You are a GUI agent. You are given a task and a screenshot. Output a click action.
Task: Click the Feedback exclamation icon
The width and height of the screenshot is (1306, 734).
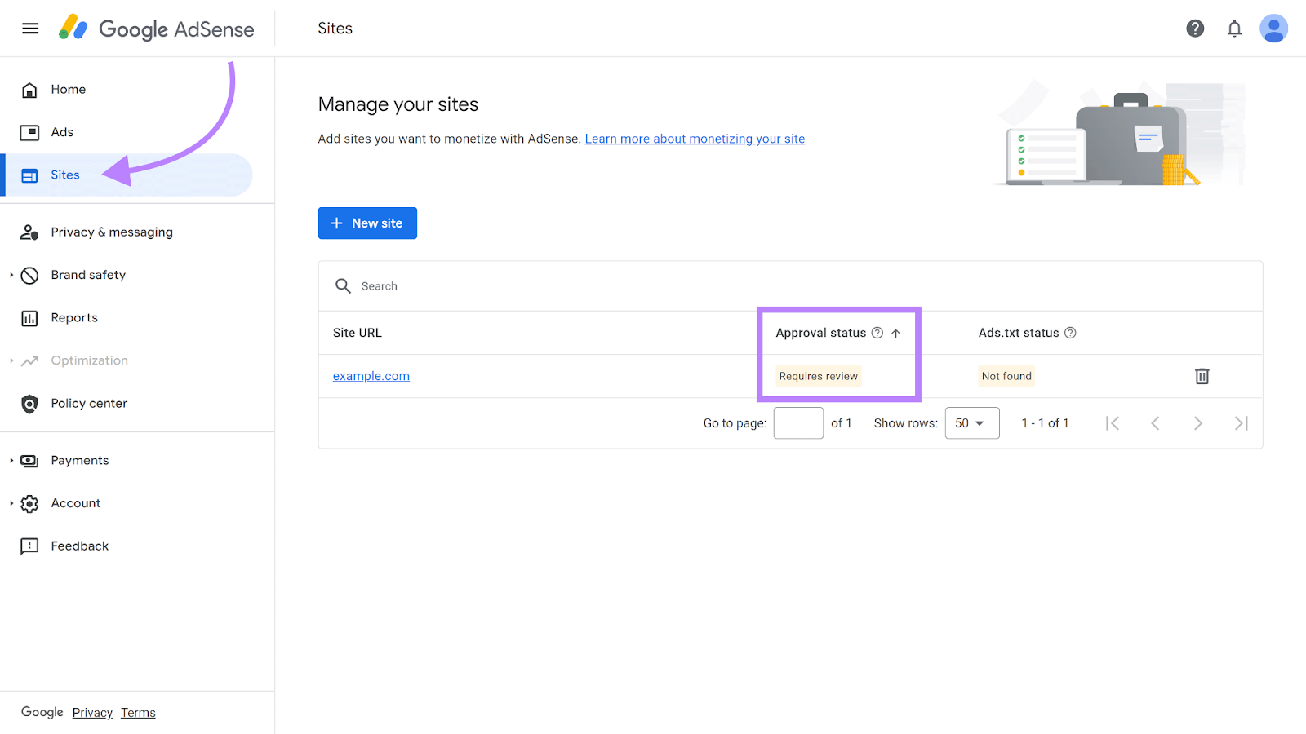(x=29, y=546)
